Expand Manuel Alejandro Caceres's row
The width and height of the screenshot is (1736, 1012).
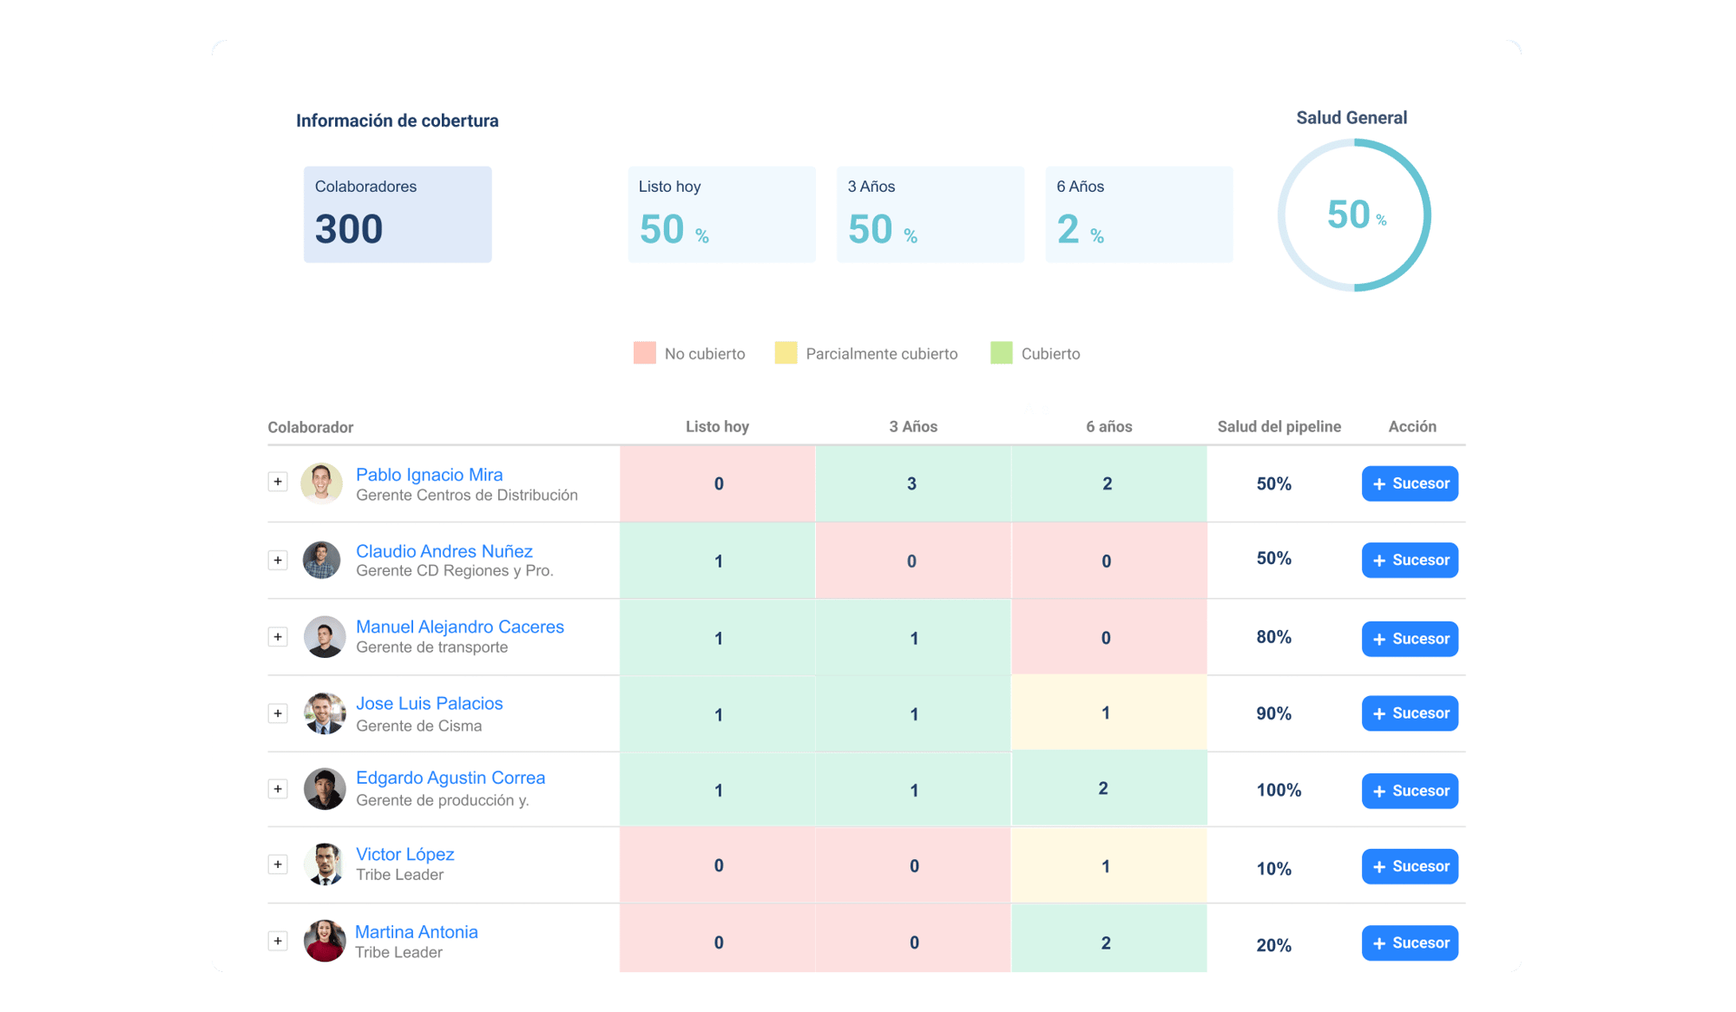pyautogui.click(x=278, y=637)
